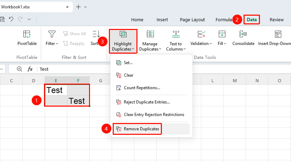Expand Manage Duplicates dropdown chevron
This screenshot has width=291, height=162.
(161, 49)
